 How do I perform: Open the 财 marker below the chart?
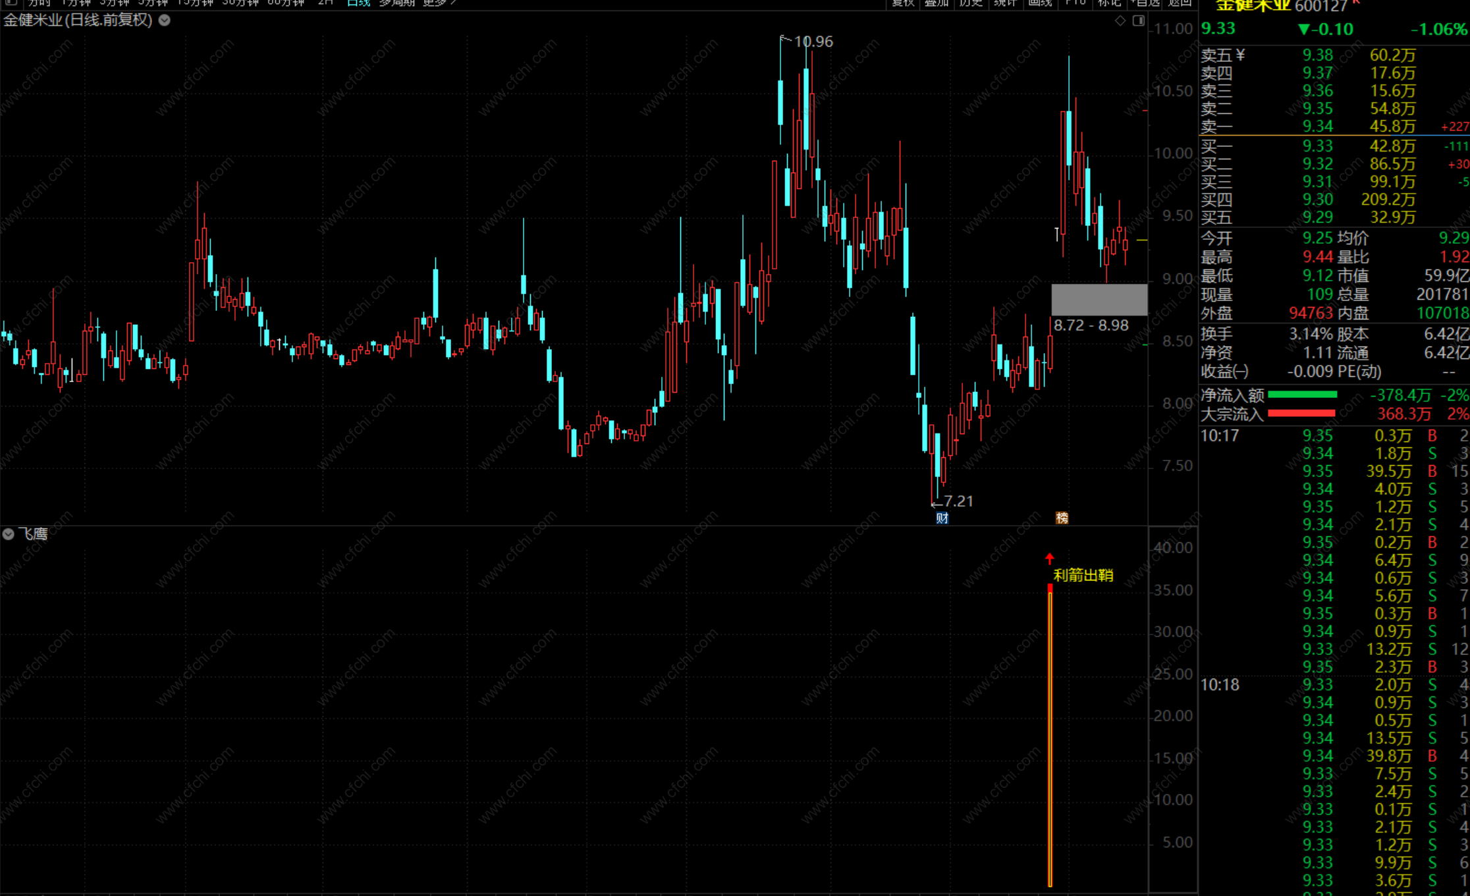click(x=942, y=518)
